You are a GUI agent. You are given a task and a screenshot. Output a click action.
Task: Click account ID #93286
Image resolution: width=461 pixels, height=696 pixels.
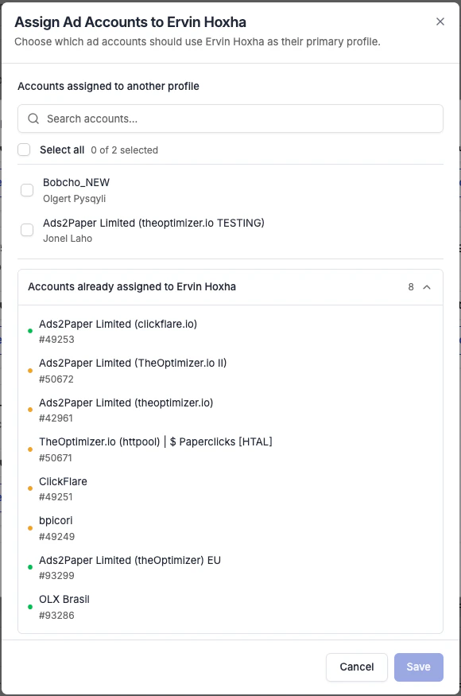(x=56, y=615)
